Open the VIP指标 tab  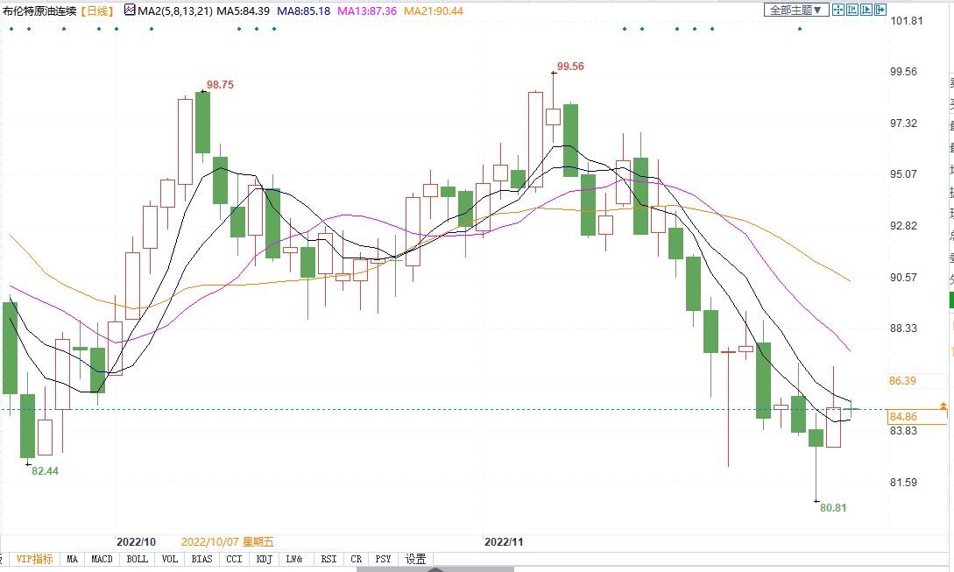34,559
